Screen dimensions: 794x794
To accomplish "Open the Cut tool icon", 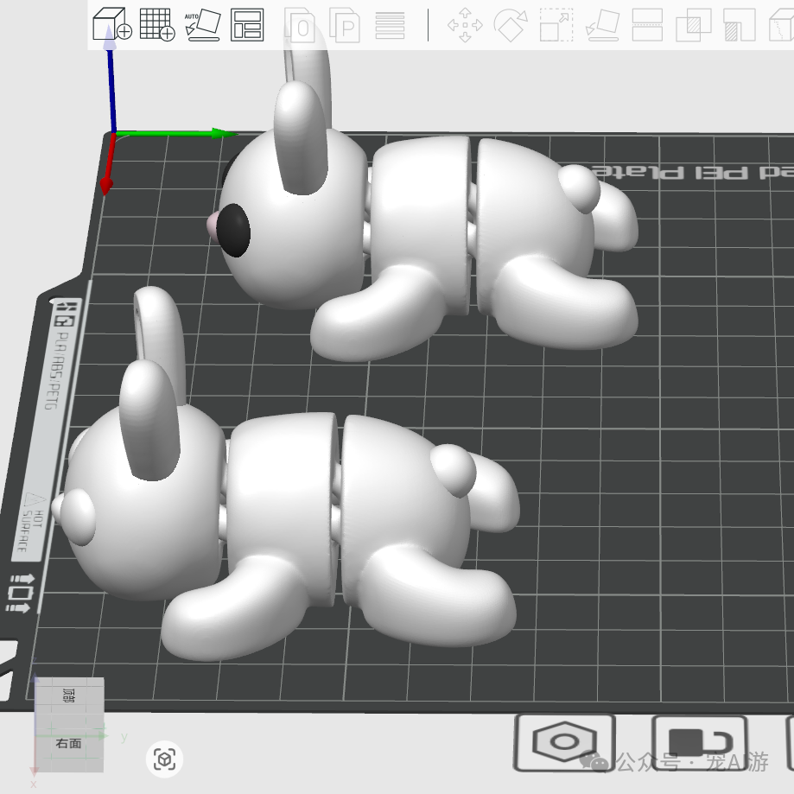I will coord(648,28).
